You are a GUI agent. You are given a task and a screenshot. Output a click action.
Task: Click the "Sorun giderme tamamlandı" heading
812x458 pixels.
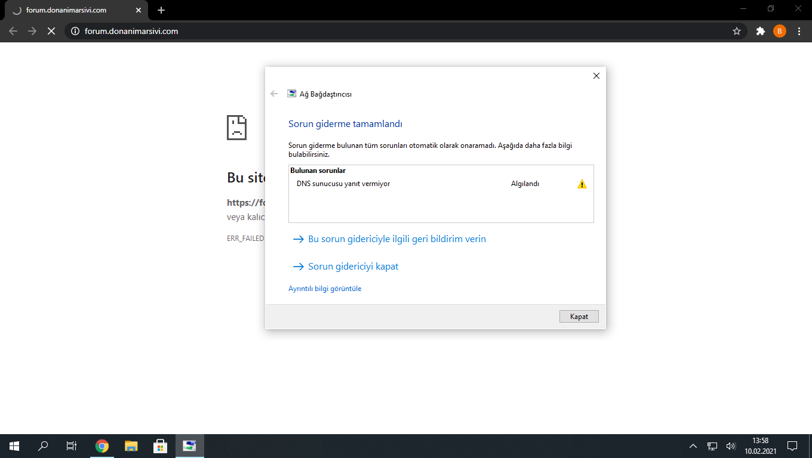(x=345, y=124)
